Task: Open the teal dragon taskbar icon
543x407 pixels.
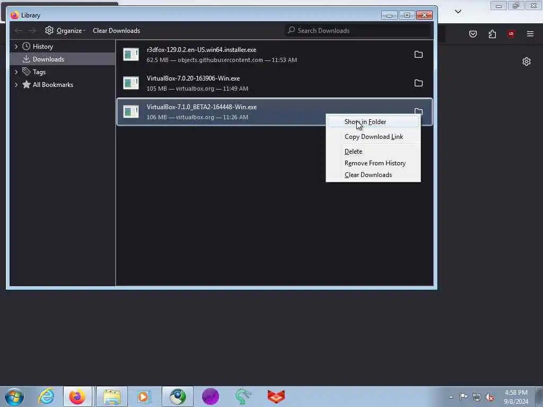Action: pyautogui.click(x=243, y=396)
